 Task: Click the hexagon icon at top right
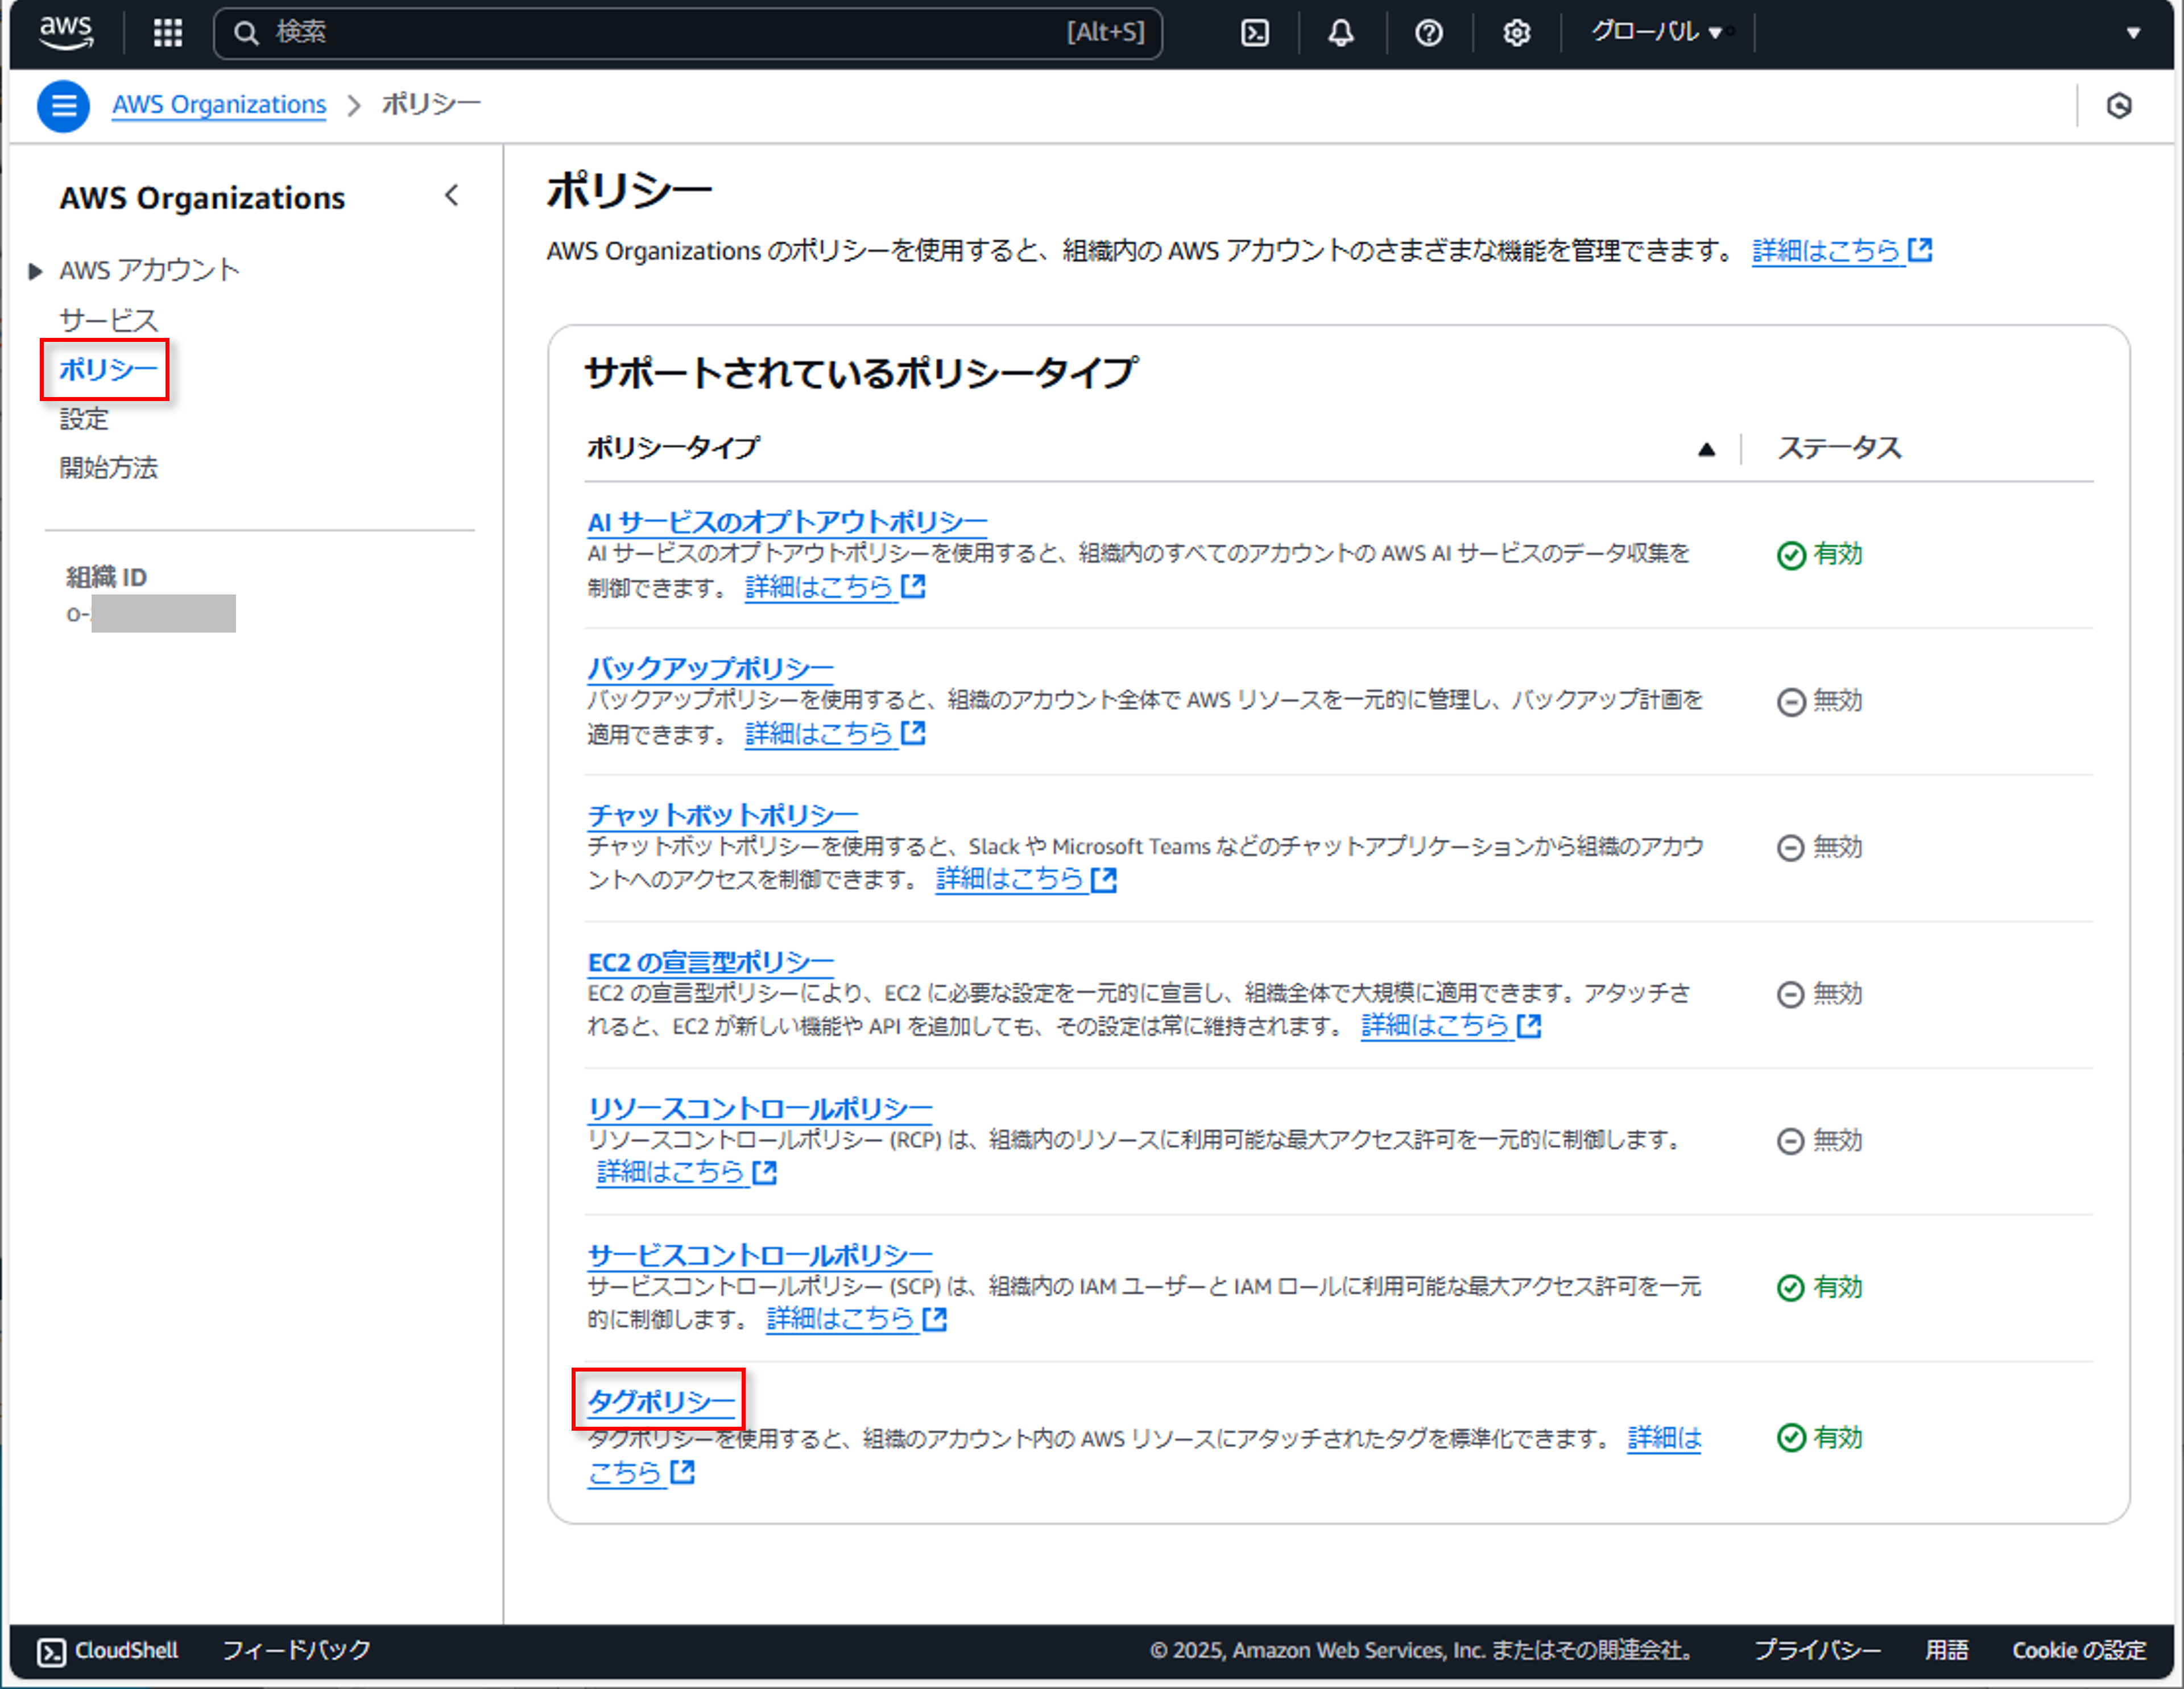pyautogui.click(x=2118, y=105)
